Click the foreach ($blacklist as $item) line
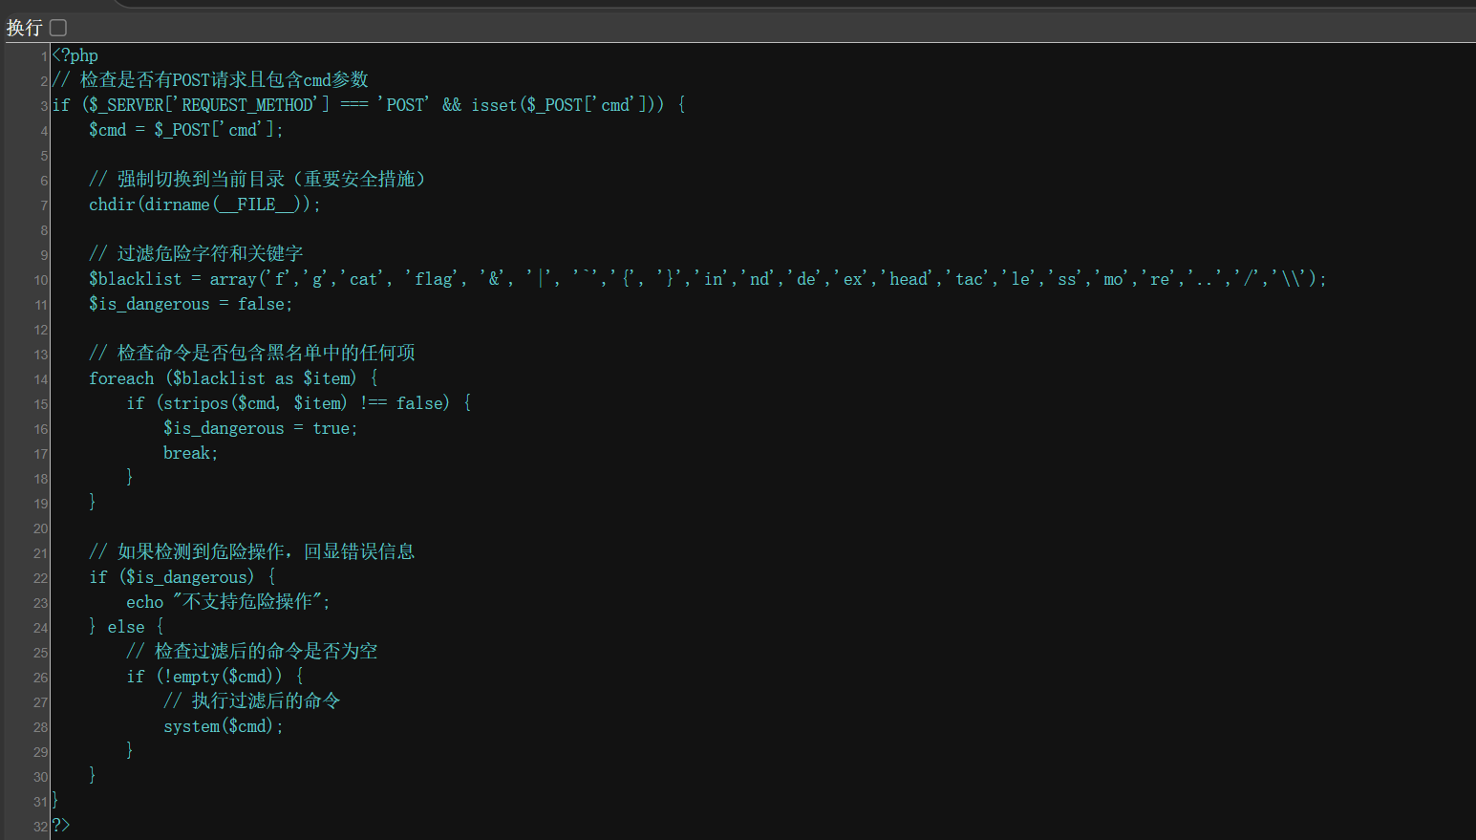The width and height of the screenshot is (1476, 840). coord(234,378)
